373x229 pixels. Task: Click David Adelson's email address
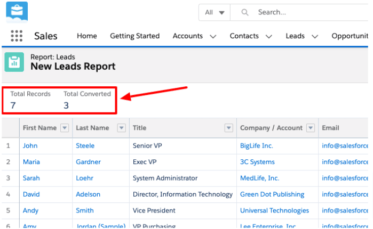coord(345,194)
